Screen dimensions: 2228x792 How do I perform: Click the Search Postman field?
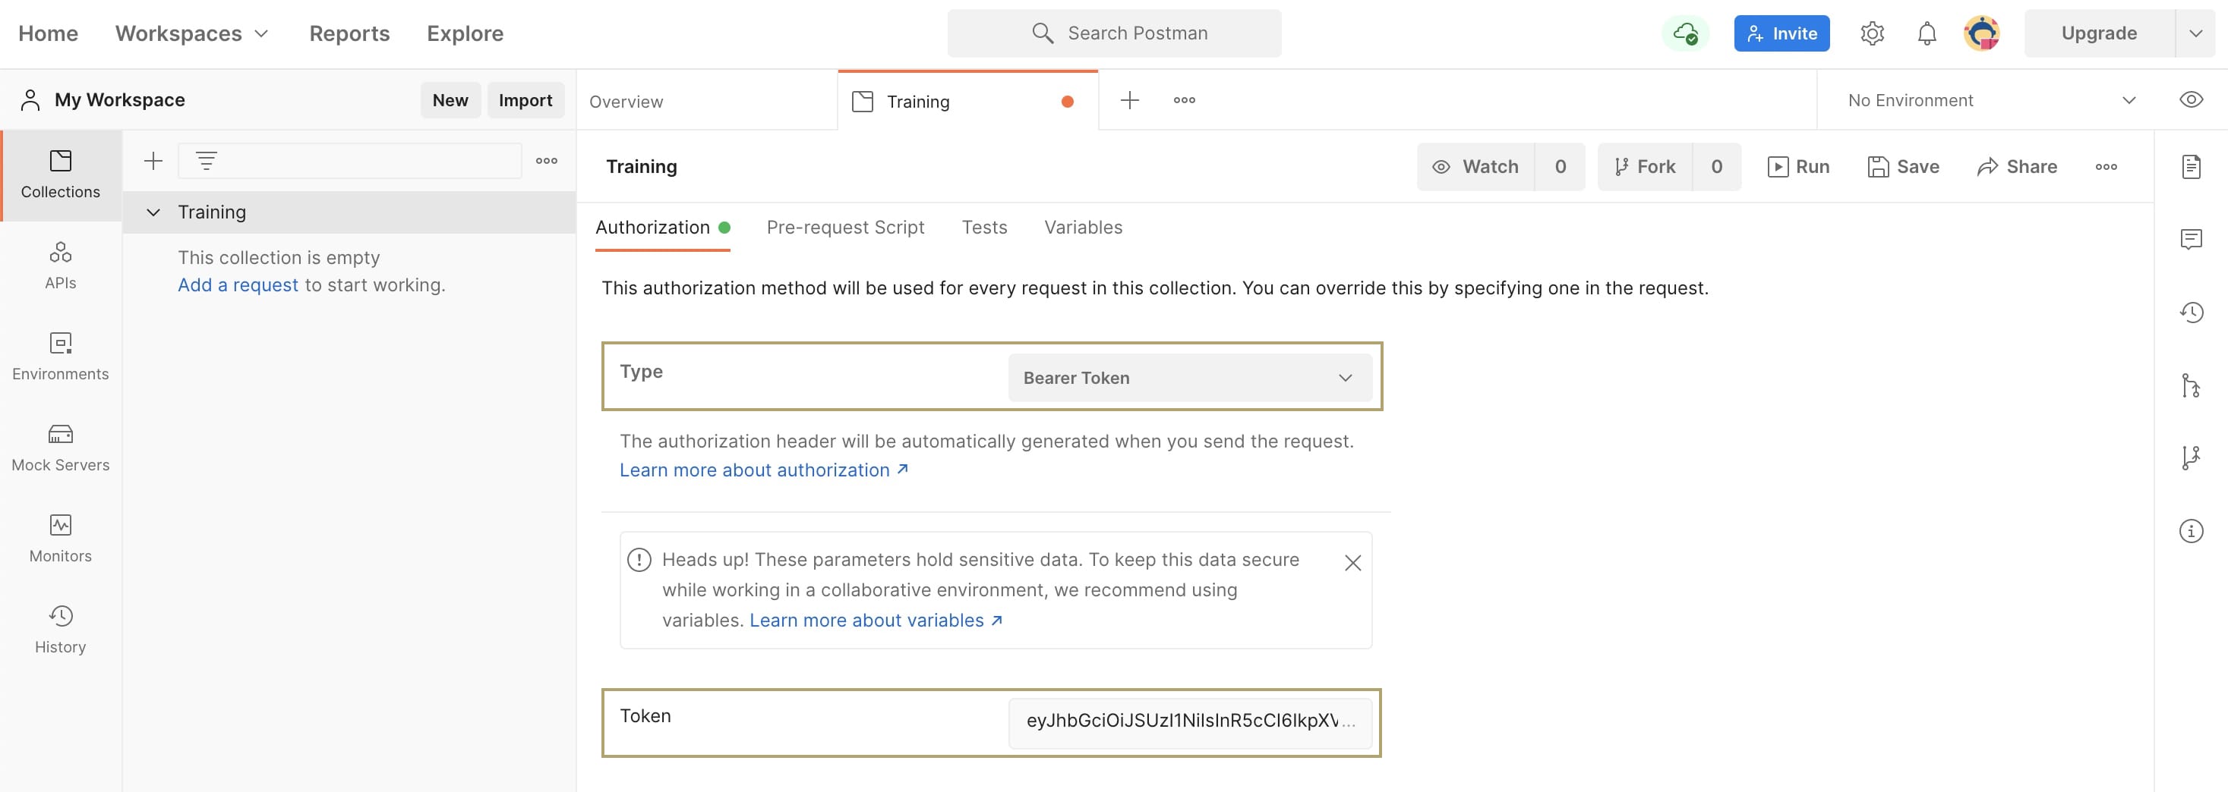tap(1114, 33)
